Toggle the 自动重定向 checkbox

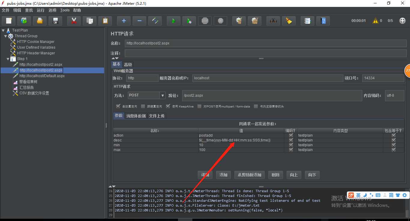[118, 106]
